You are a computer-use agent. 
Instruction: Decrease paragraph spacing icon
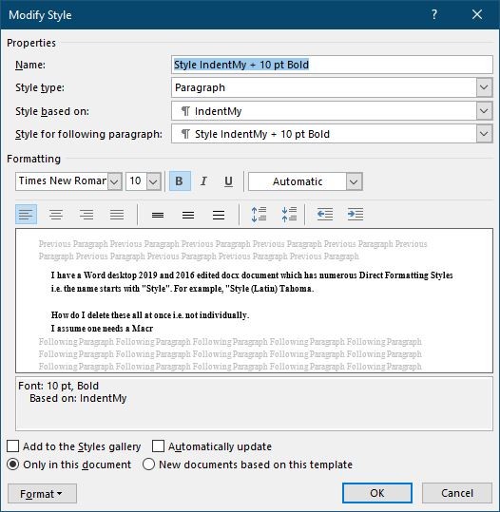[289, 215]
